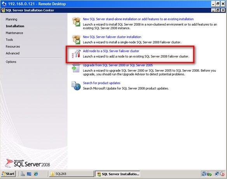
Task: Click the Upgrade green arrow icon
Action: point(76,68)
